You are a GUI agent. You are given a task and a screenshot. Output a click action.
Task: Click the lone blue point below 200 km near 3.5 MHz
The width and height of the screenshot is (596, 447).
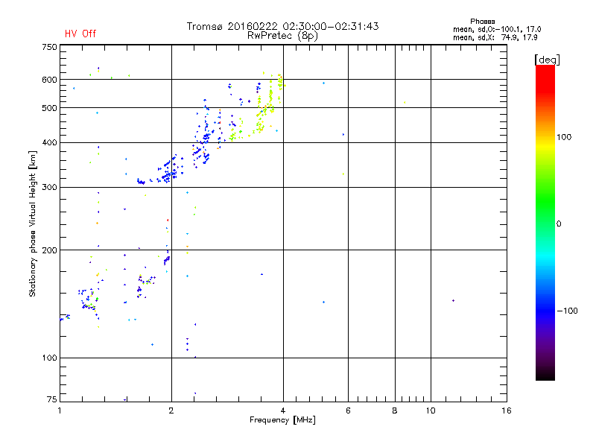tap(261, 274)
